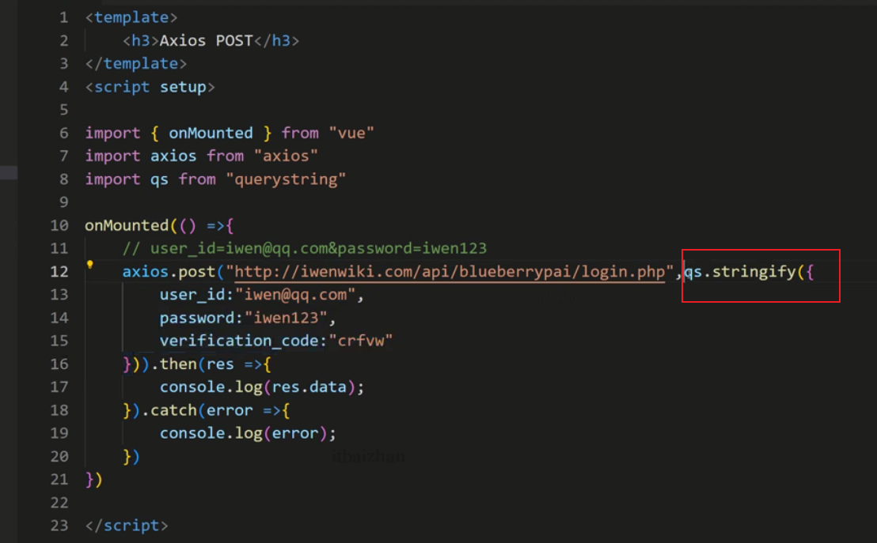Screen dimensions: 877x543
Task: Click line number 12 in the gutter
Action: point(59,272)
